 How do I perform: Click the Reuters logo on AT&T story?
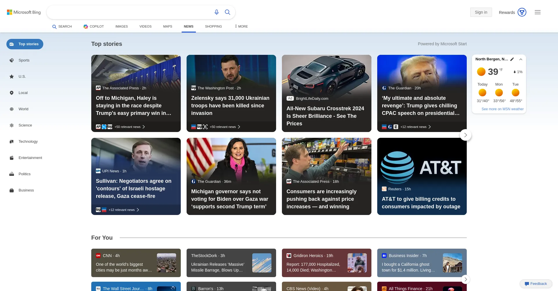point(384,189)
